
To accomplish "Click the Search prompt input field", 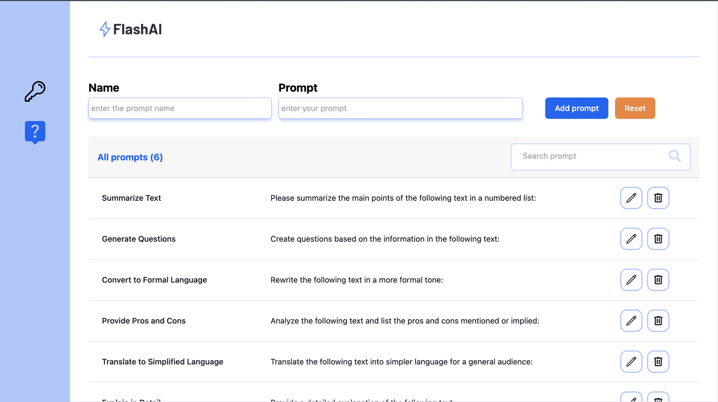I will [589, 157].
